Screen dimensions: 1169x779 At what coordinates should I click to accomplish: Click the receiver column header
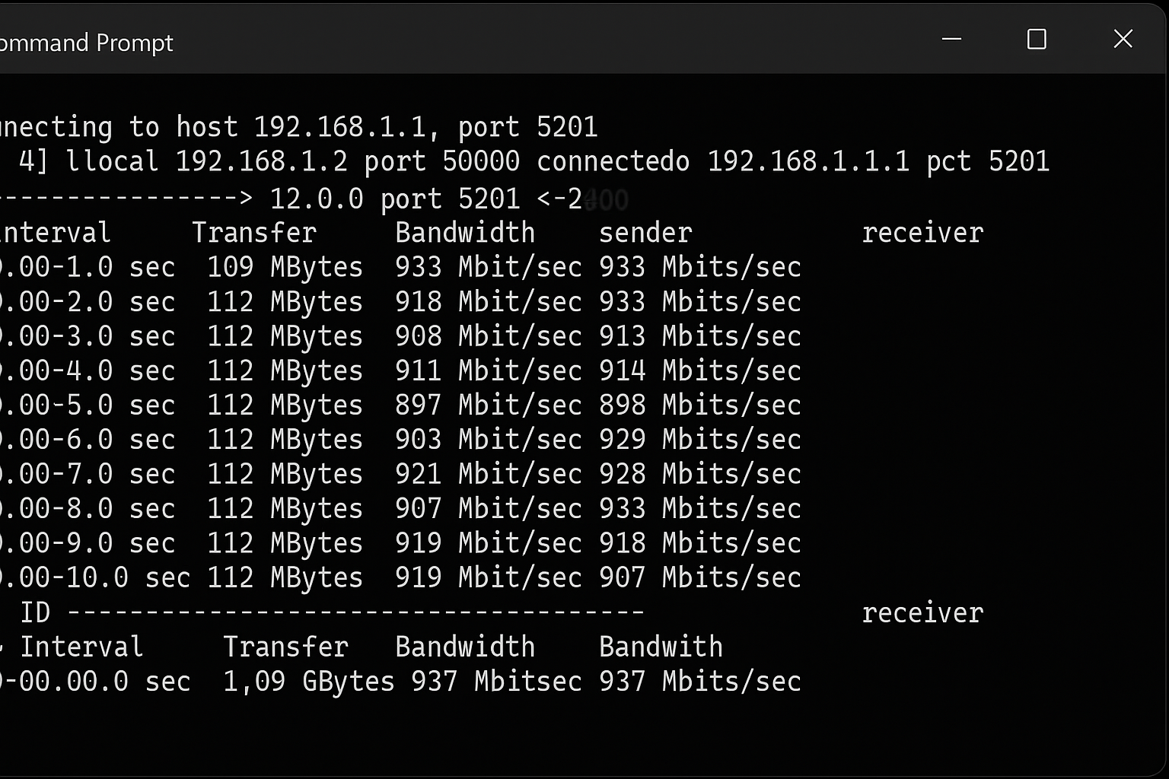(x=922, y=232)
